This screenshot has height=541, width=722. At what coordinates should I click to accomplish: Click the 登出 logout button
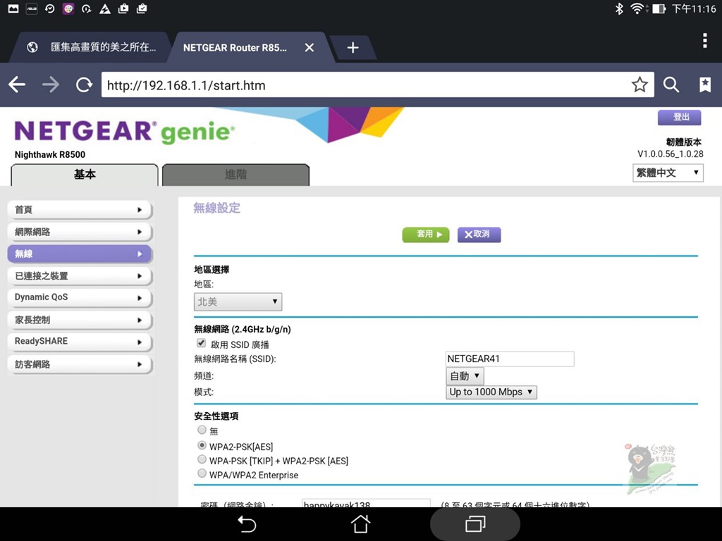click(679, 118)
